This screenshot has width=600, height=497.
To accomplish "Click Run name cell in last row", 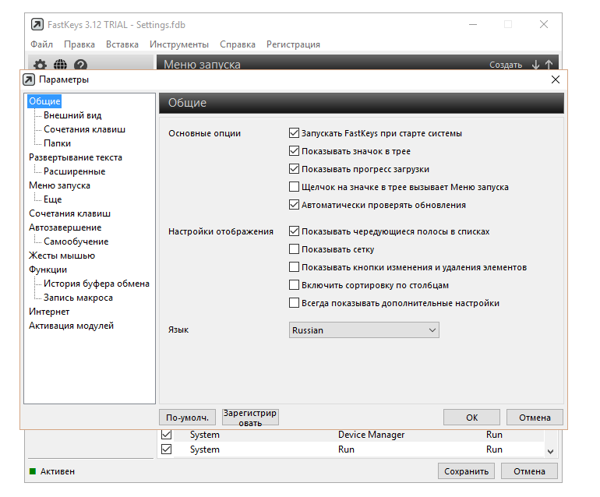I will [x=346, y=449].
